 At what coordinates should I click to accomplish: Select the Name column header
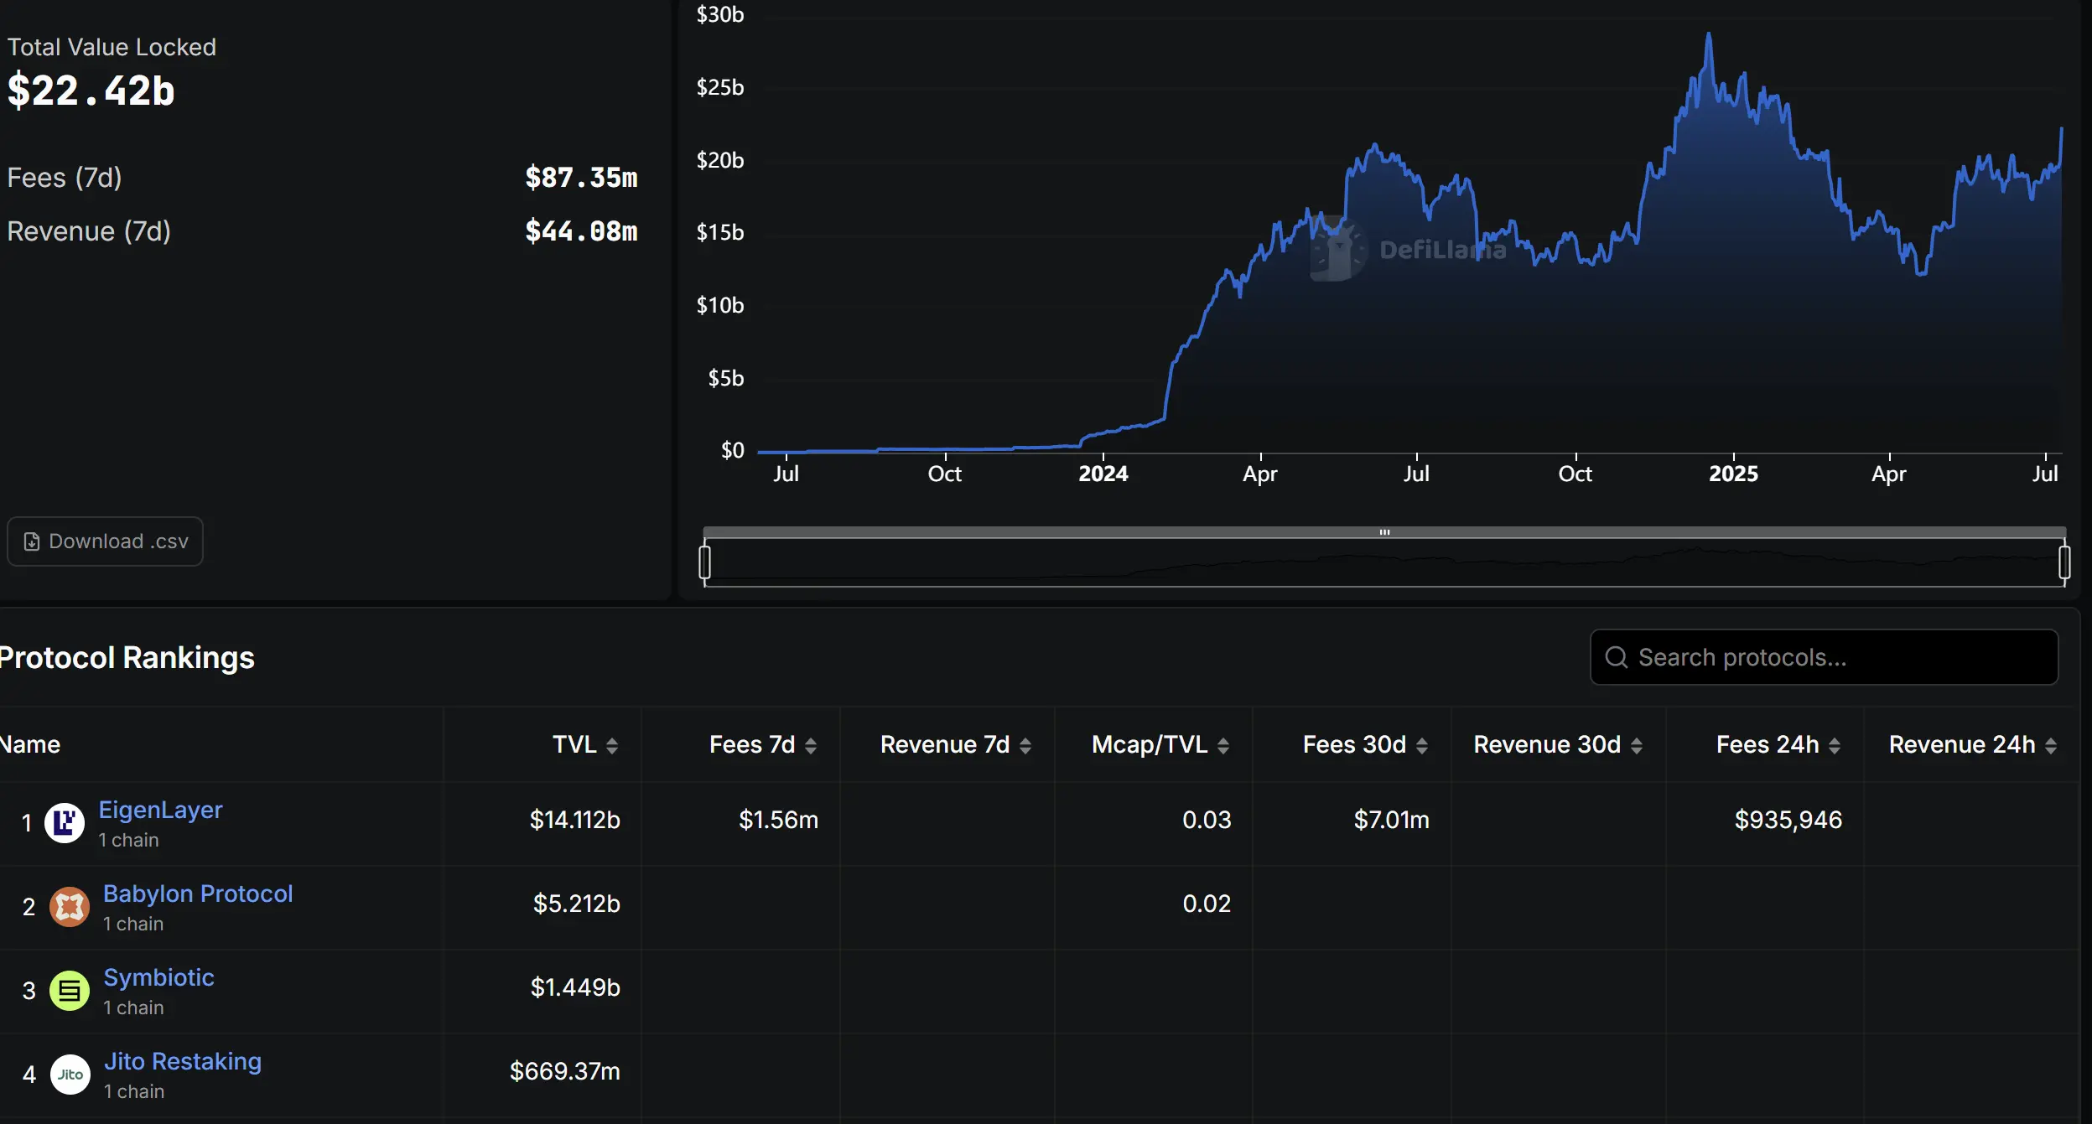click(29, 744)
